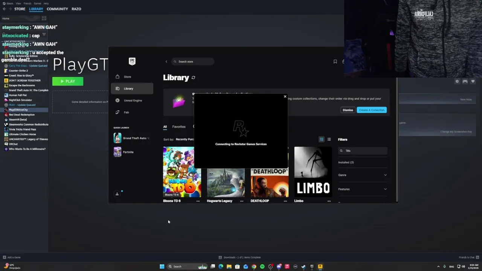Open Unreal Engine in Epic sidebar
Image resolution: width=482 pixels, height=271 pixels.
click(x=132, y=100)
